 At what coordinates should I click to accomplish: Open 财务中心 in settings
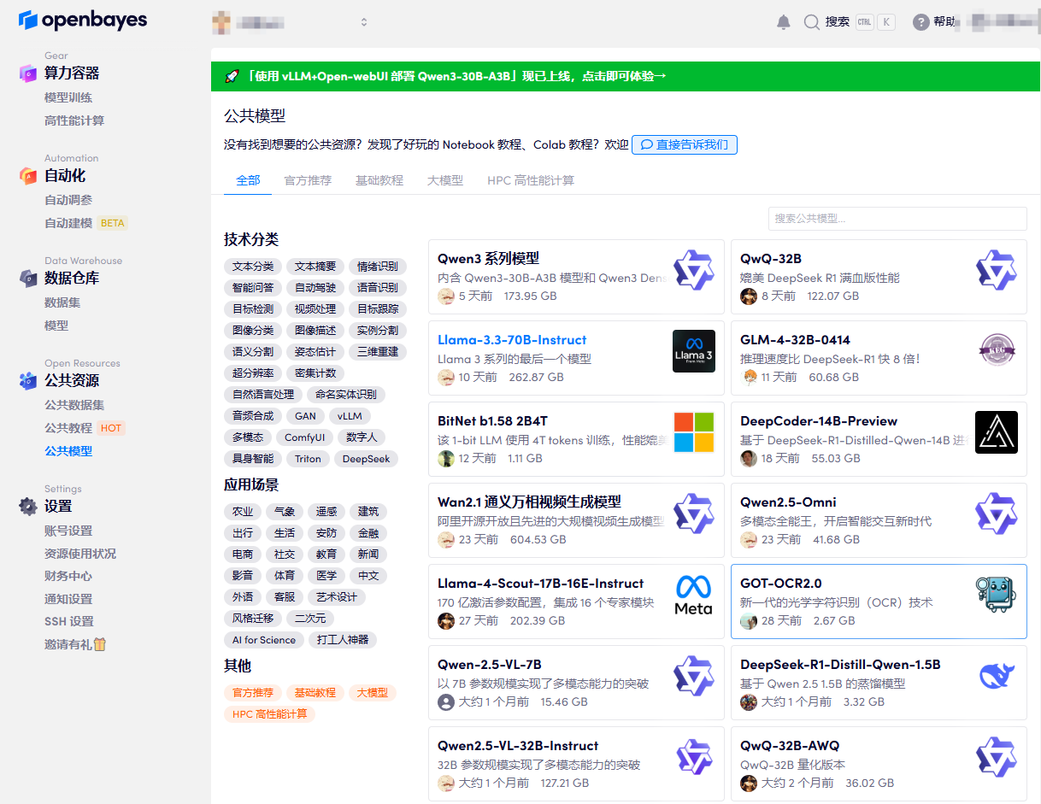[x=68, y=577]
